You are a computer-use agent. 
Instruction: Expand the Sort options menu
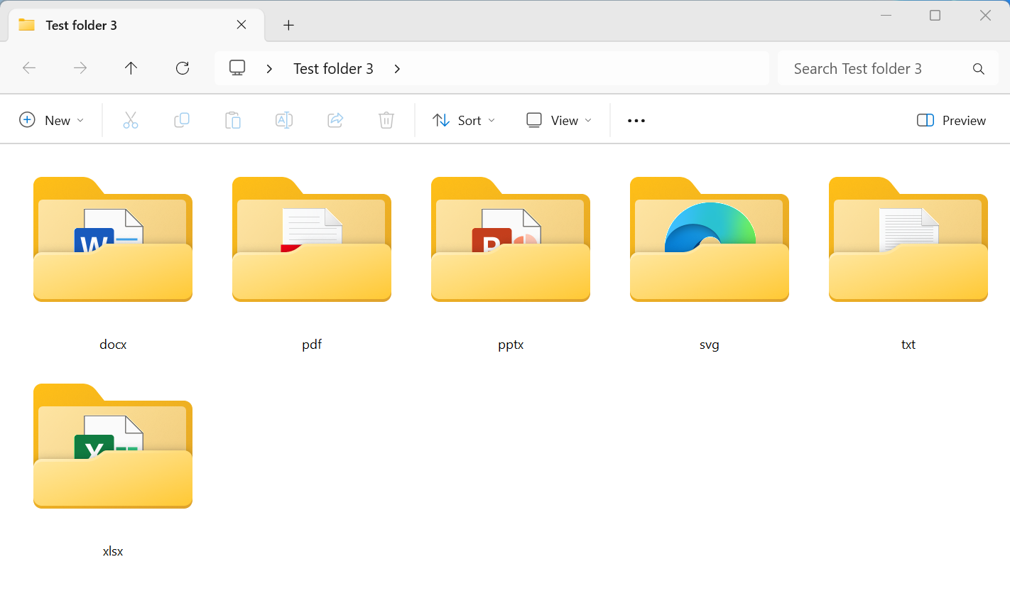pyautogui.click(x=464, y=120)
